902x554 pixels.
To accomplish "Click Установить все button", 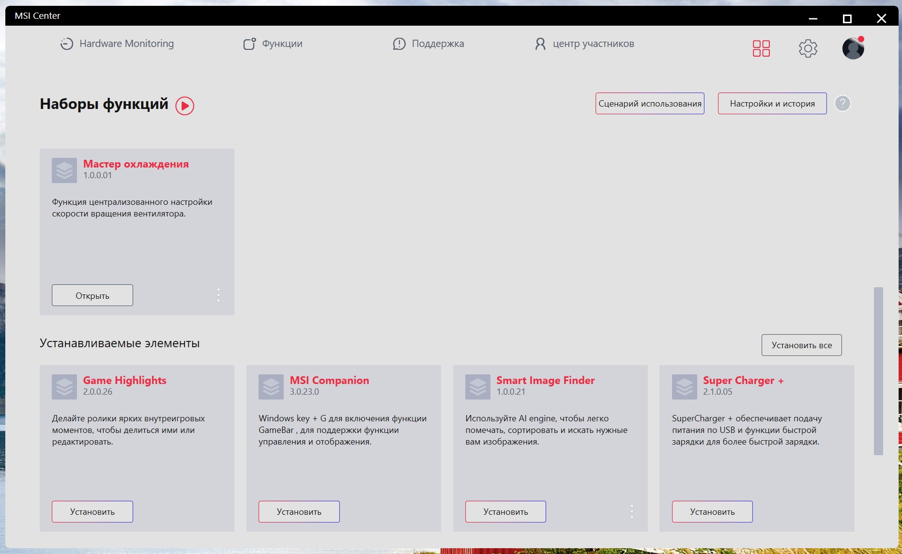I will [802, 345].
